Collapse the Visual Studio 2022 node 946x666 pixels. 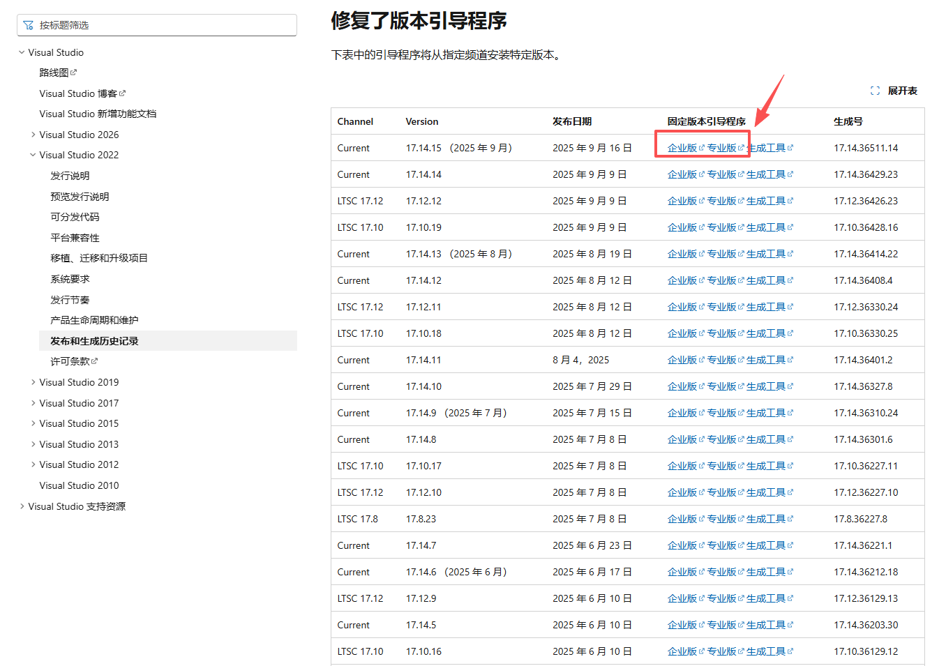[33, 155]
